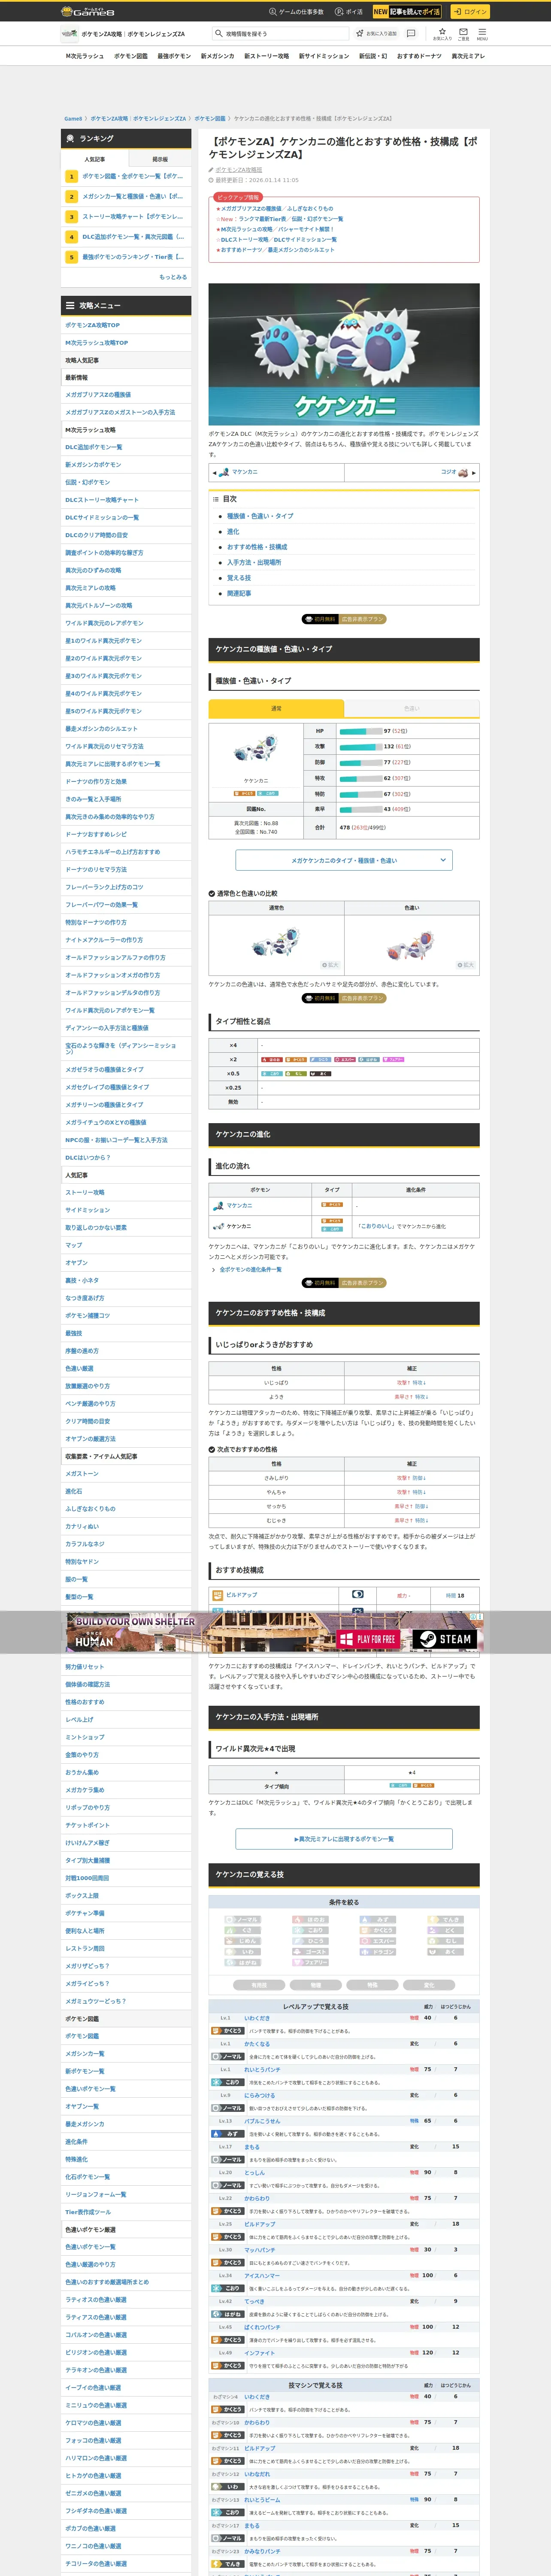551x2576 pixels.
Task: Click the Pokémon ZA game thumbnail icon in the header
Action: (x=70, y=33)
